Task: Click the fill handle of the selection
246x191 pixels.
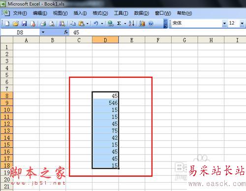Action: tap(119, 168)
